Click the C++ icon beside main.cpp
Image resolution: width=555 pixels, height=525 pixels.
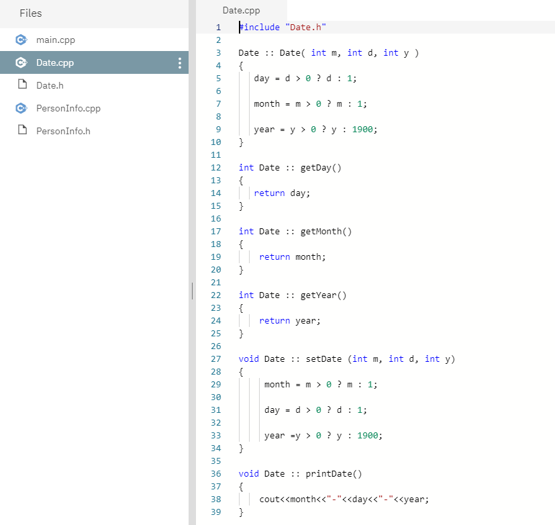tap(21, 40)
